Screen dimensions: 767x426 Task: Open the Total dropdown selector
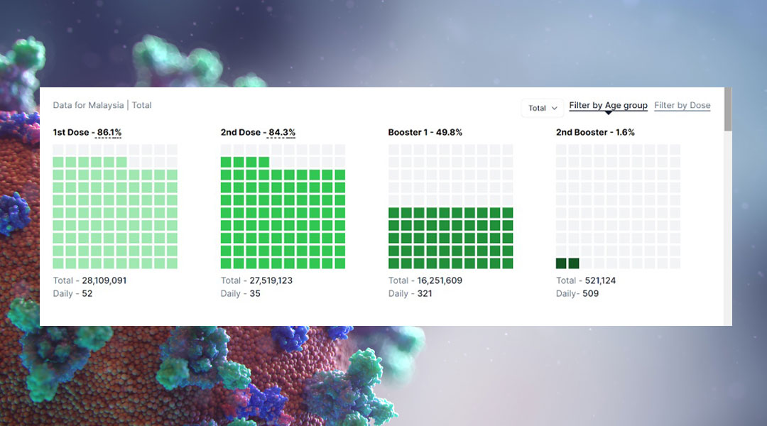click(x=543, y=108)
